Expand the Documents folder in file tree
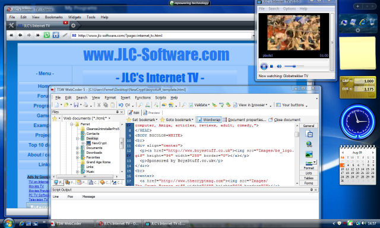The width and height of the screenshot is (380, 228). tap(78, 148)
